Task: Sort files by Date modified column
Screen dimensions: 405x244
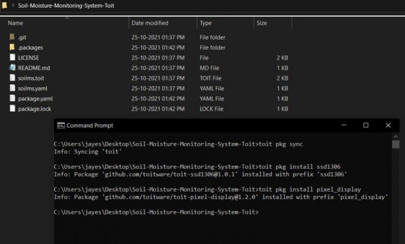Action: pos(150,23)
